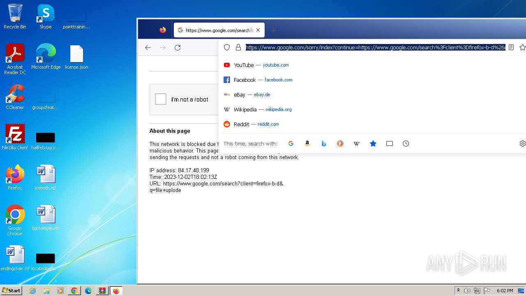Reload the page with the refresh icon
This screenshot has width=526, height=296.
178,48
